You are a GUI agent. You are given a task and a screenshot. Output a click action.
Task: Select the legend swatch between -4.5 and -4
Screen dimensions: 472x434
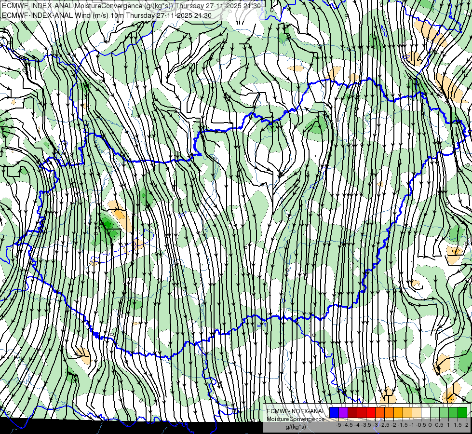point(352,412)
